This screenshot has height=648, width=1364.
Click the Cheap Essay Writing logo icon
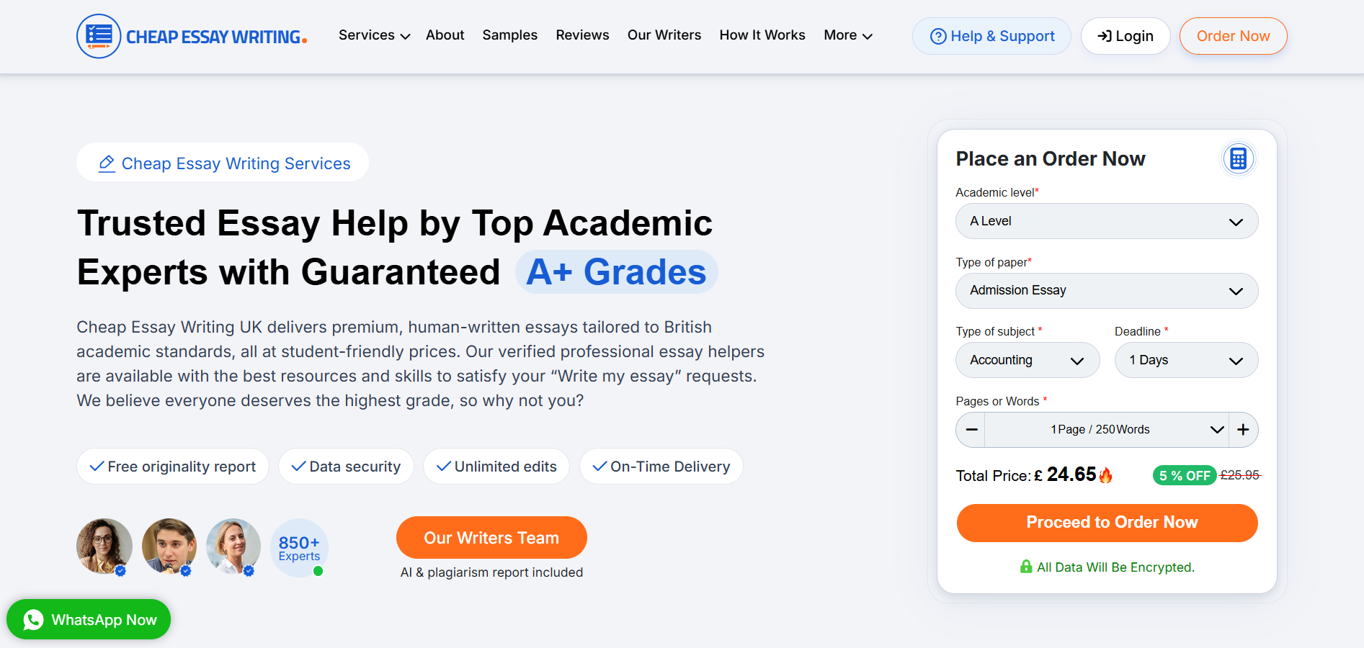(x=99, y=36)
